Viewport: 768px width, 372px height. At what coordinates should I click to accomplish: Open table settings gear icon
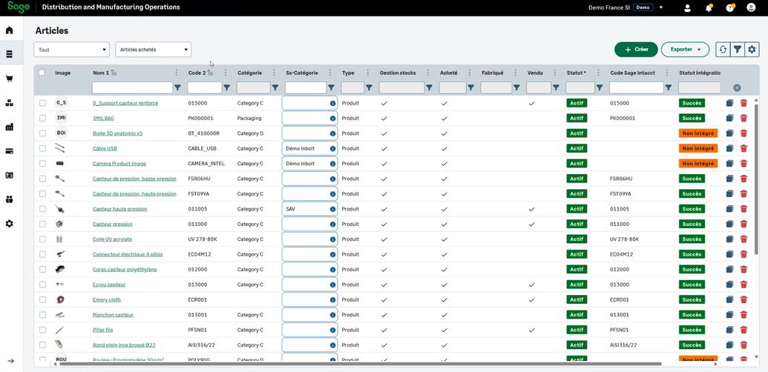(x=752, y=50)
